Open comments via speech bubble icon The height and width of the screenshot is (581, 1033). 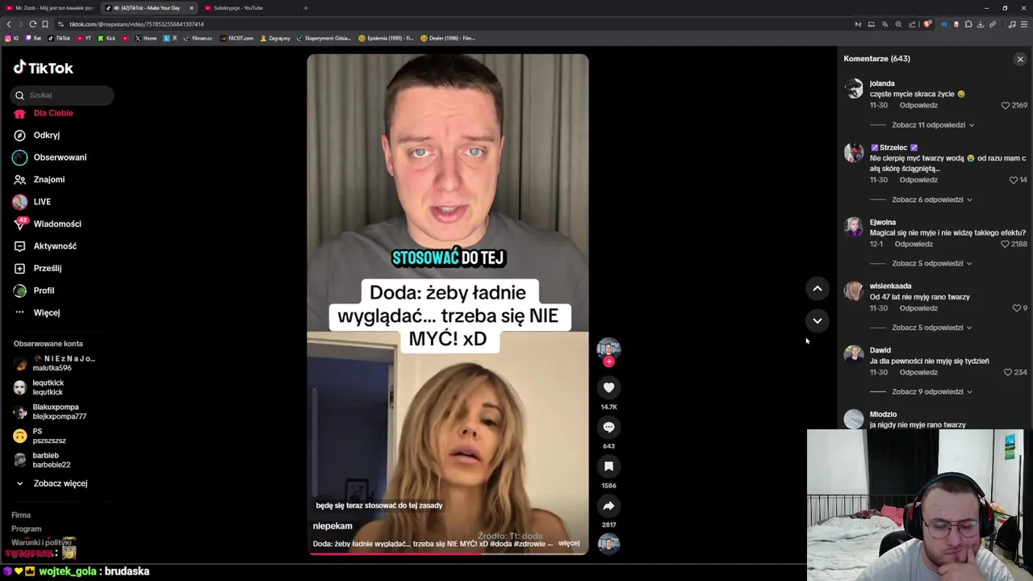(x=609, y=427)
